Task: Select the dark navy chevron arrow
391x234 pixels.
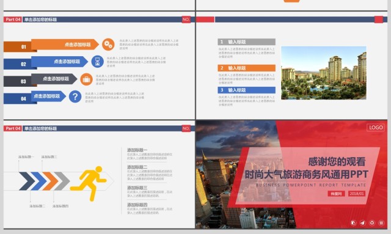Action: click(27, 181)
